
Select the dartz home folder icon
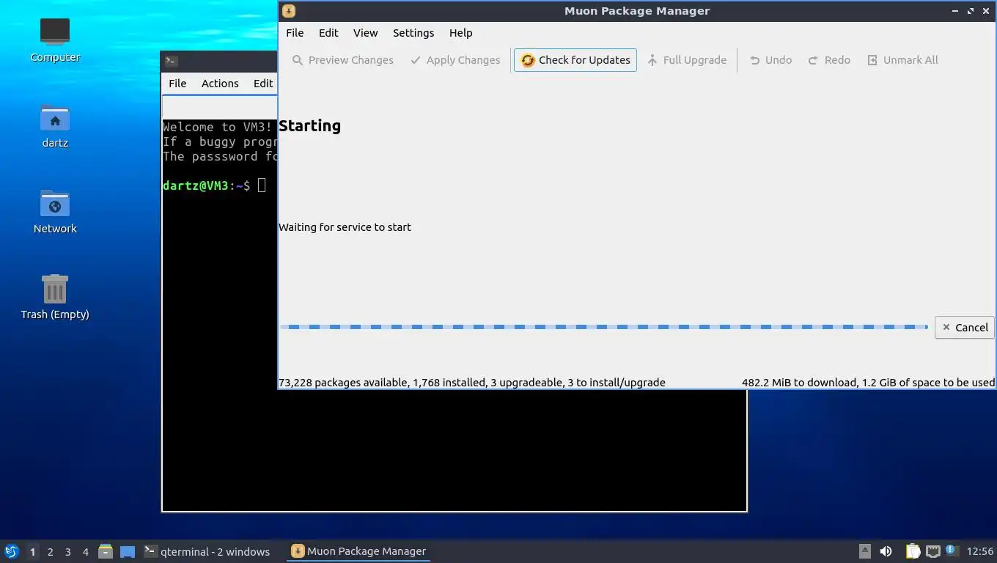click(55, 125)
